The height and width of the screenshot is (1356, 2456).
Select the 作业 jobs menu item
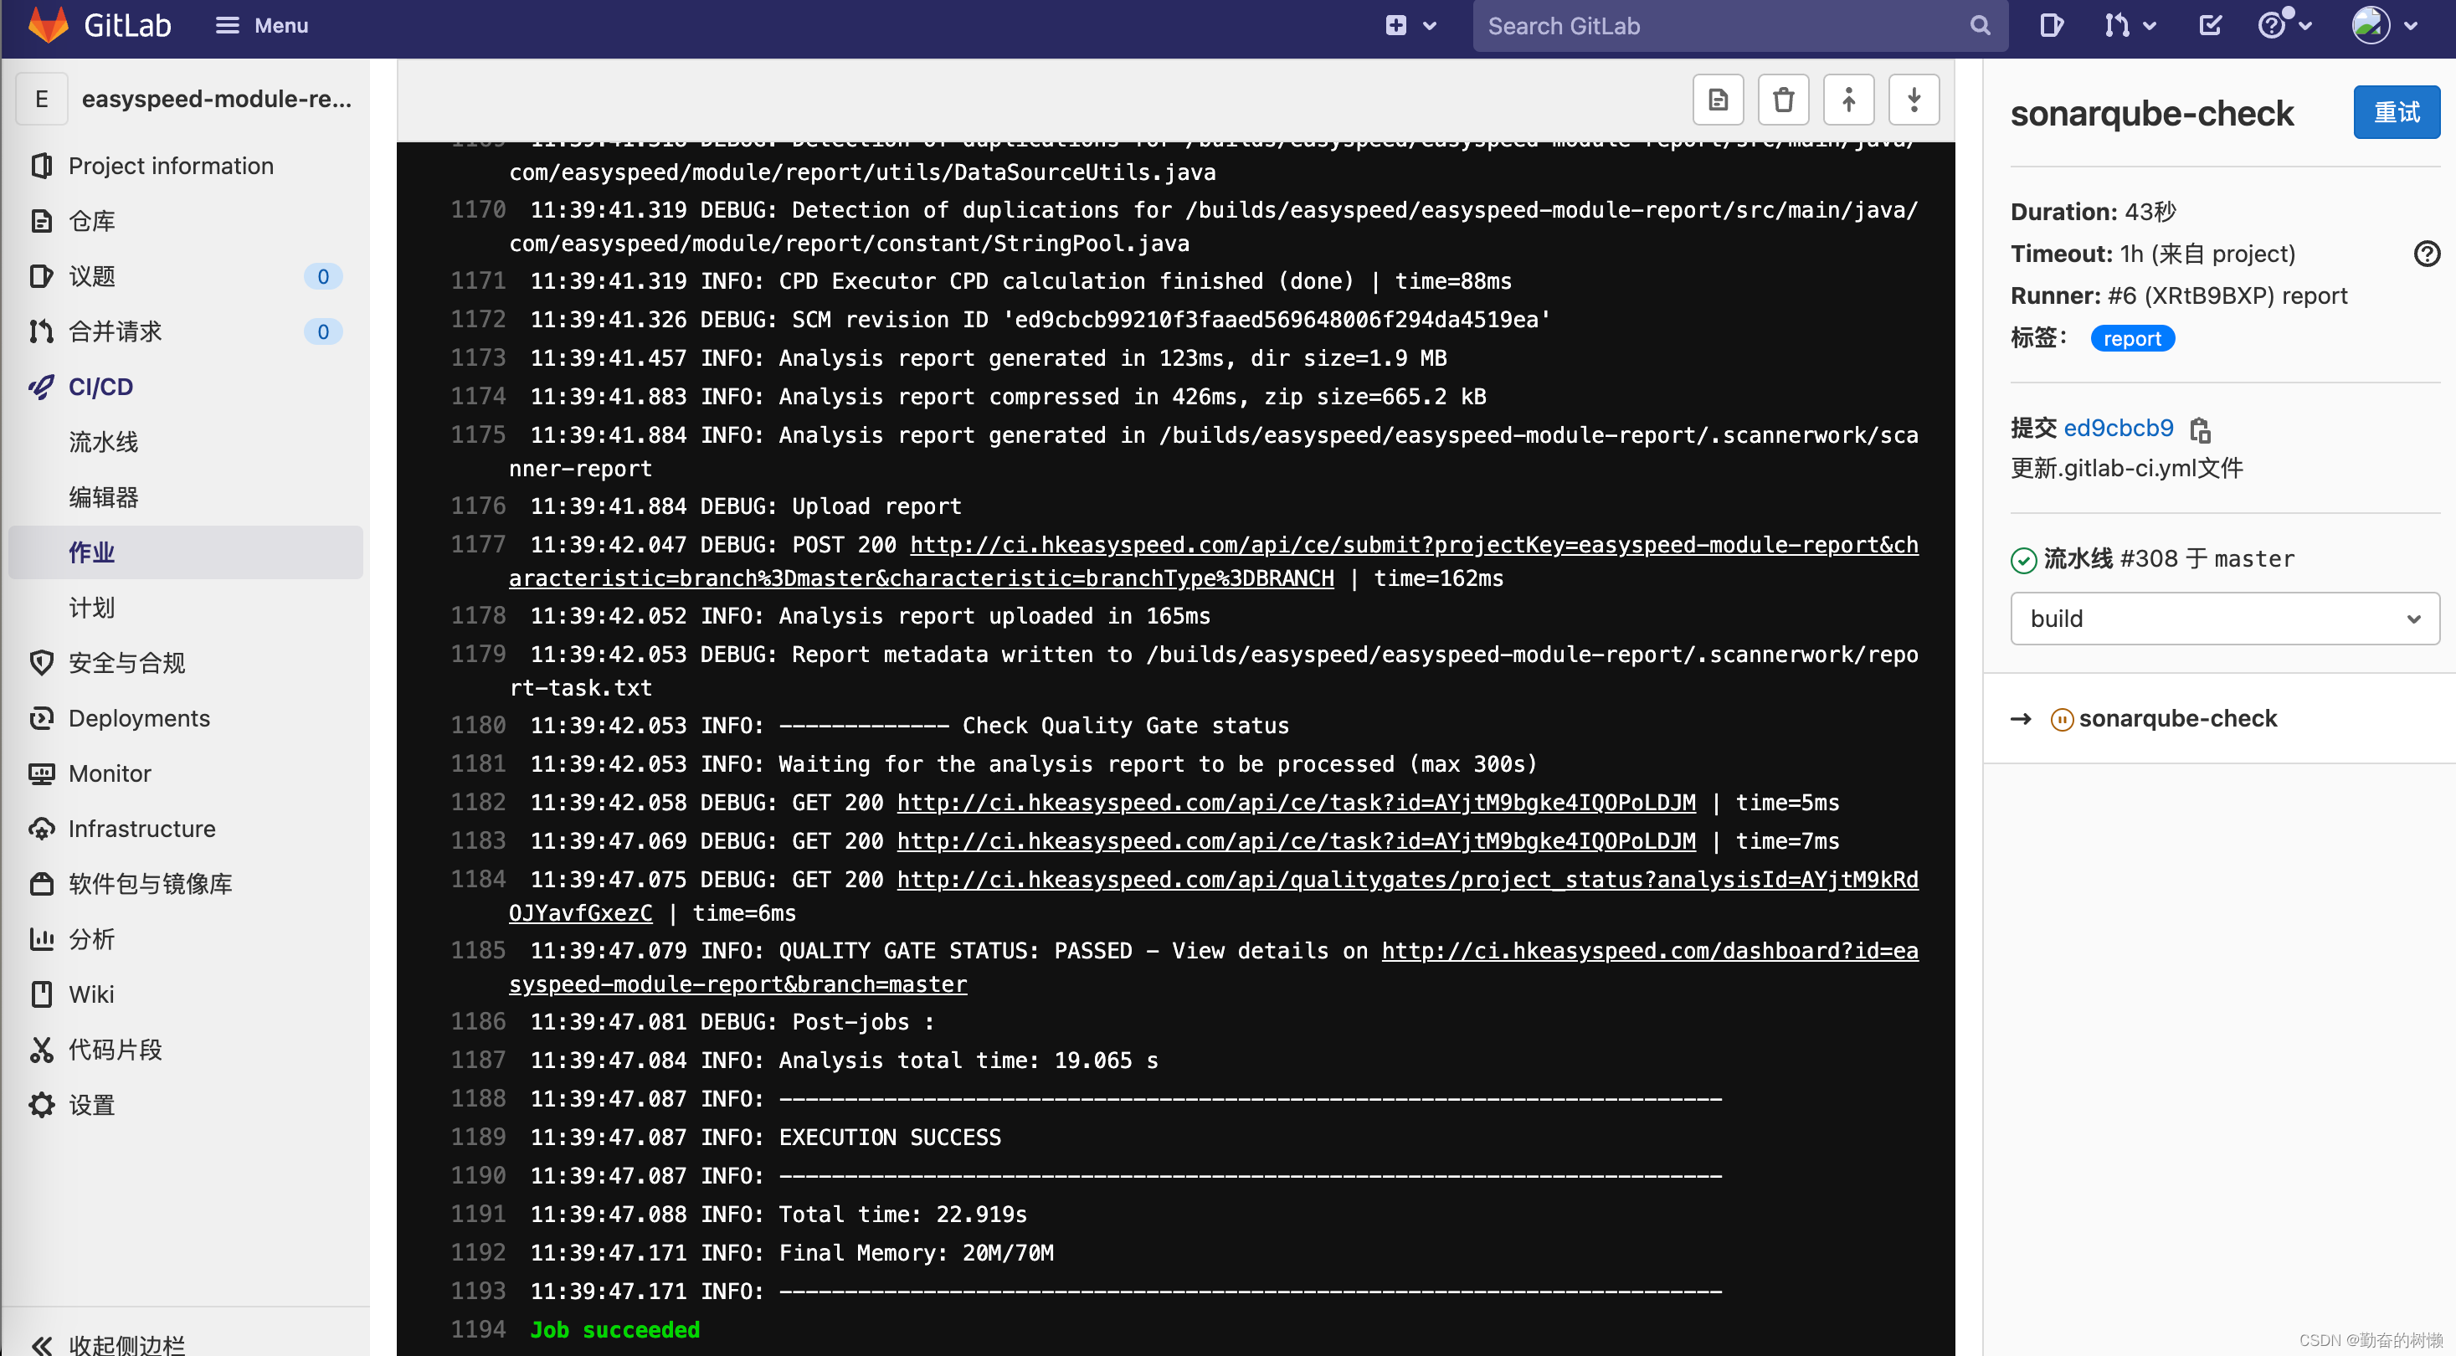tap(92, 552)
